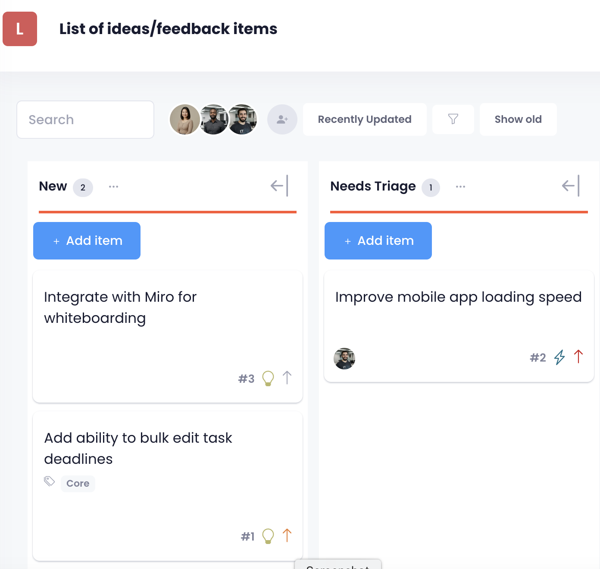Upvote the Integrate with Miro idea
This screenshot has width=600, height=569.
pyautogui.click(x=287, y=377)
